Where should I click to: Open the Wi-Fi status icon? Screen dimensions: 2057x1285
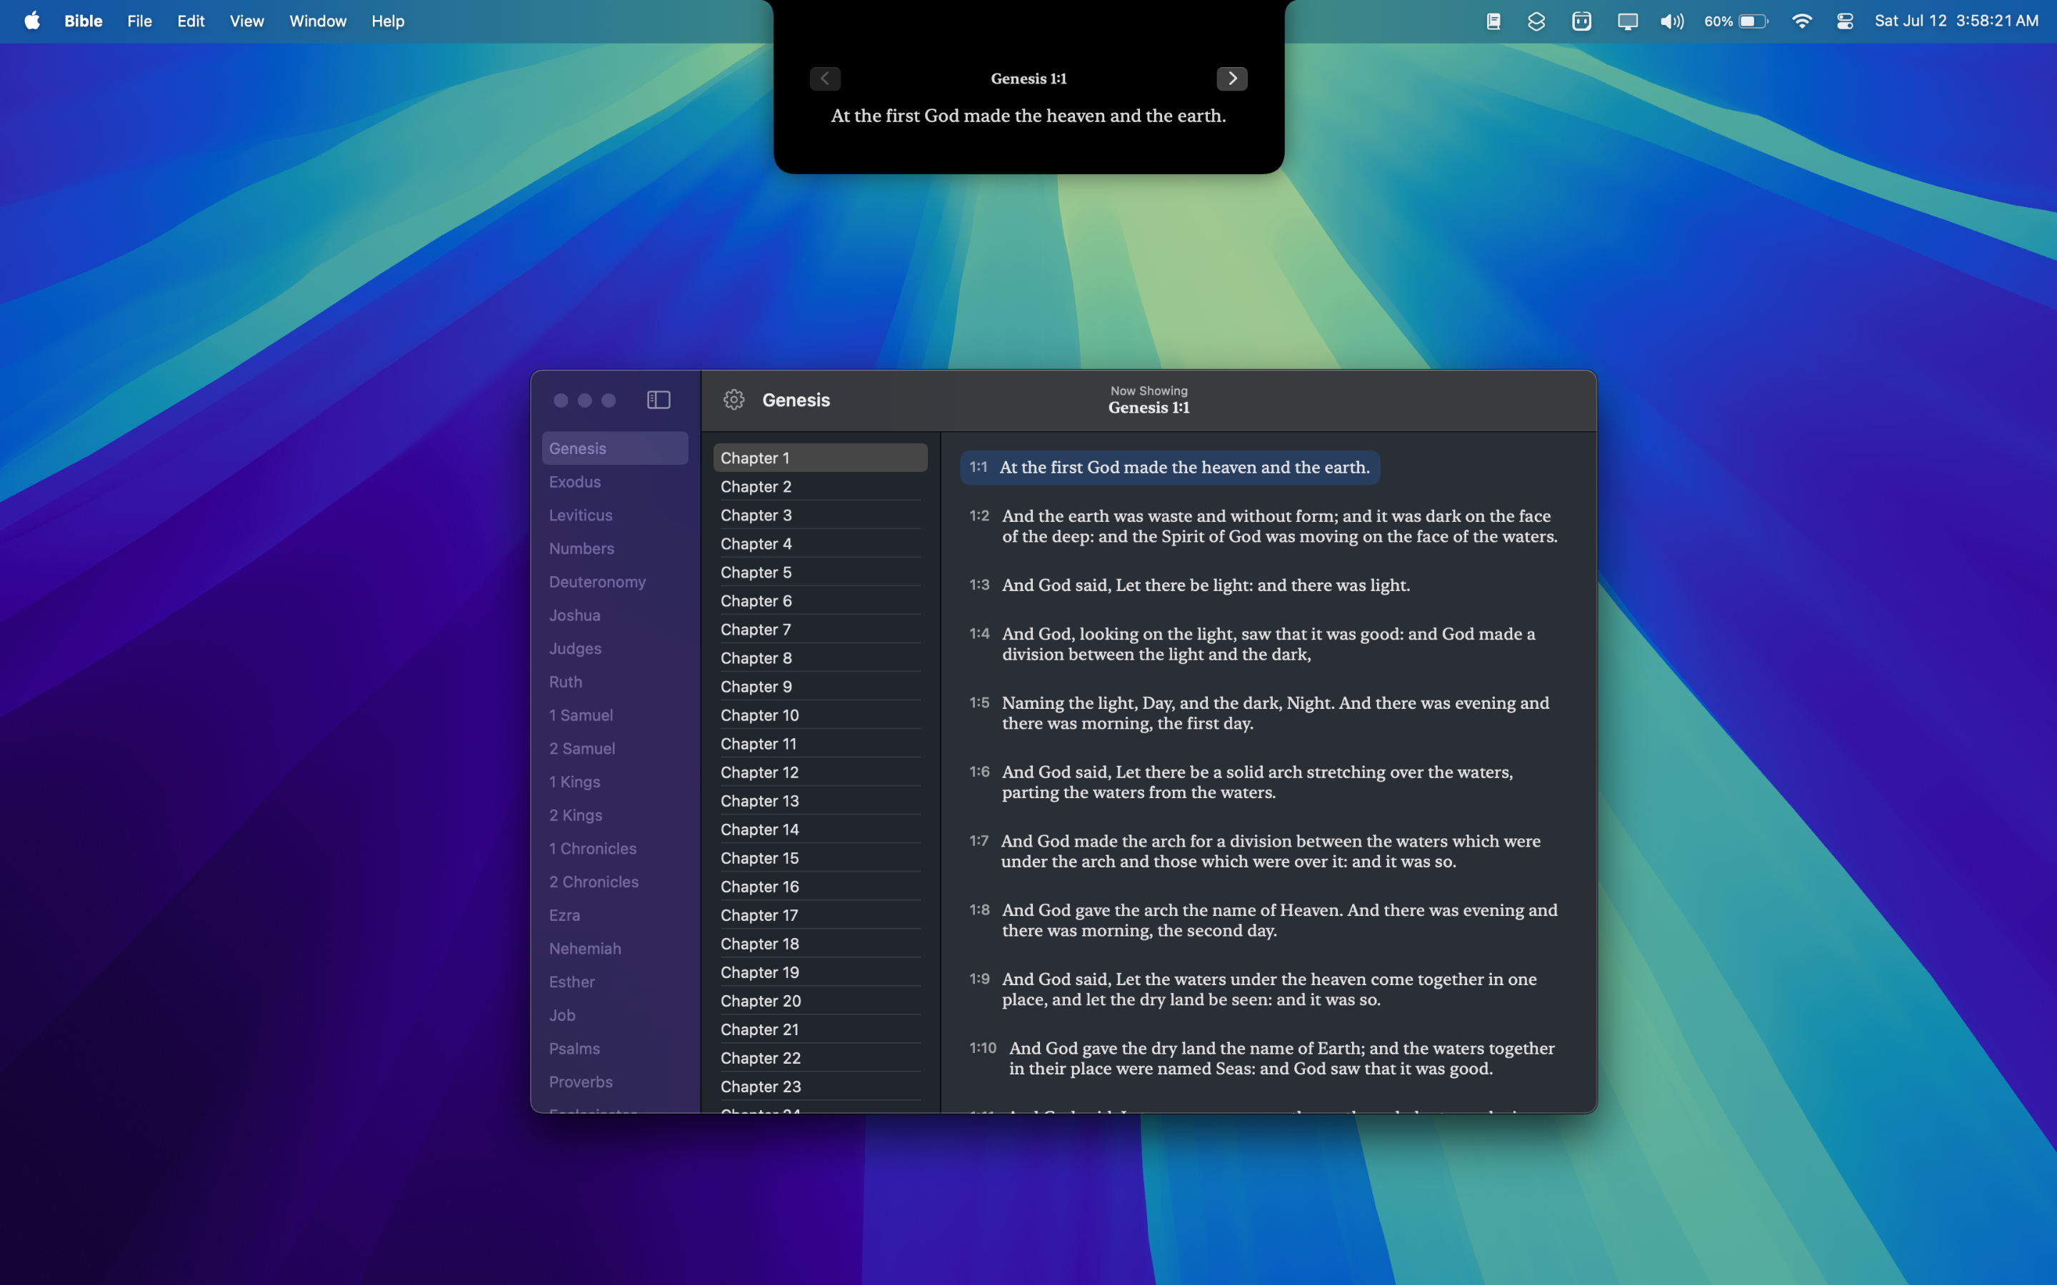point(1801,21)
